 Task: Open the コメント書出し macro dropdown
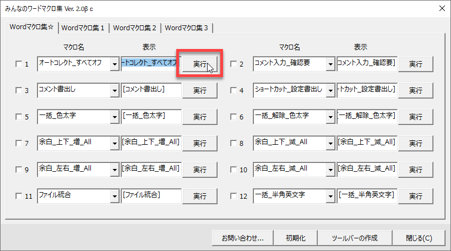[x=115, y=90]
